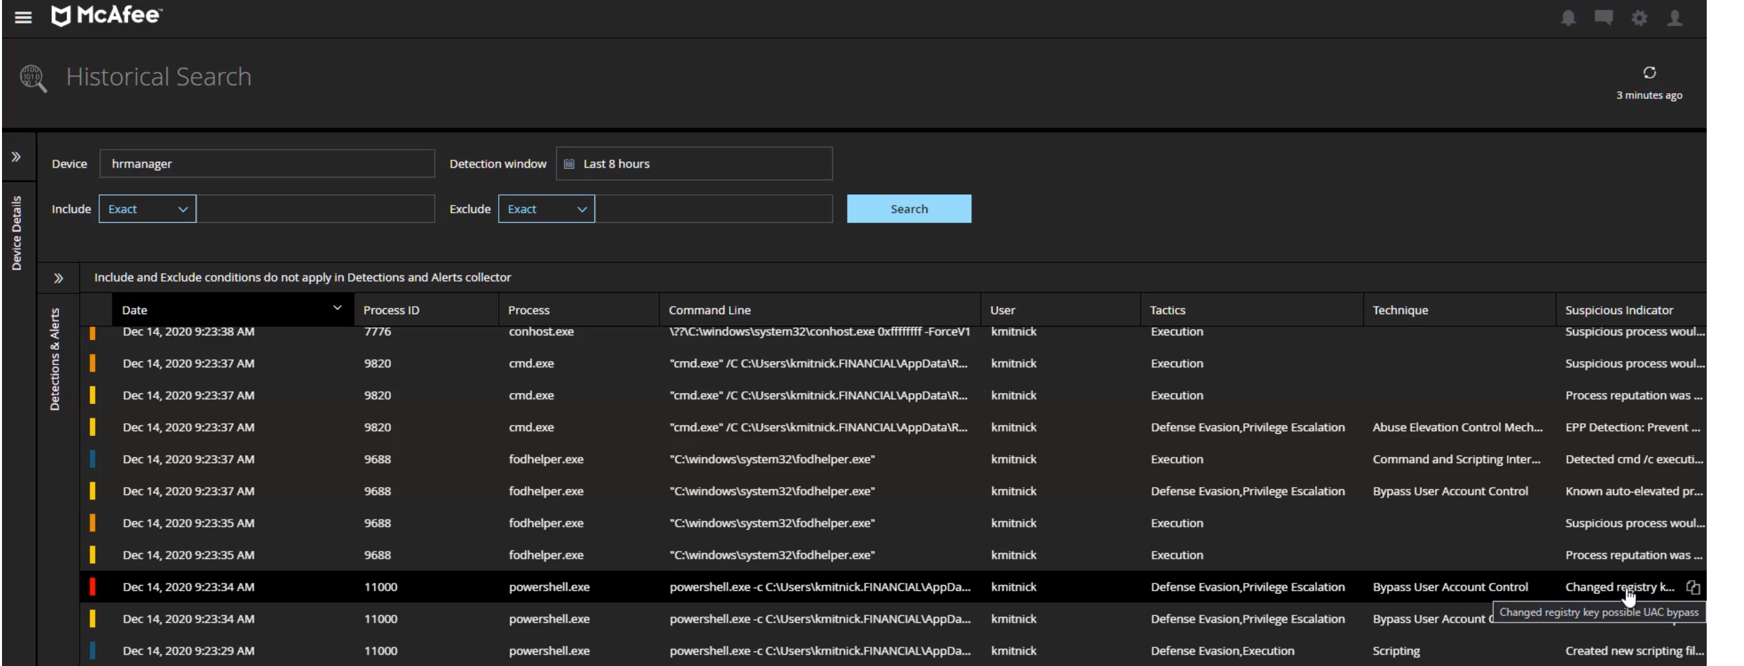
Task: Select 'Abuse Elevation Control Mech...' technique cell
Action: pos(1458,427)
